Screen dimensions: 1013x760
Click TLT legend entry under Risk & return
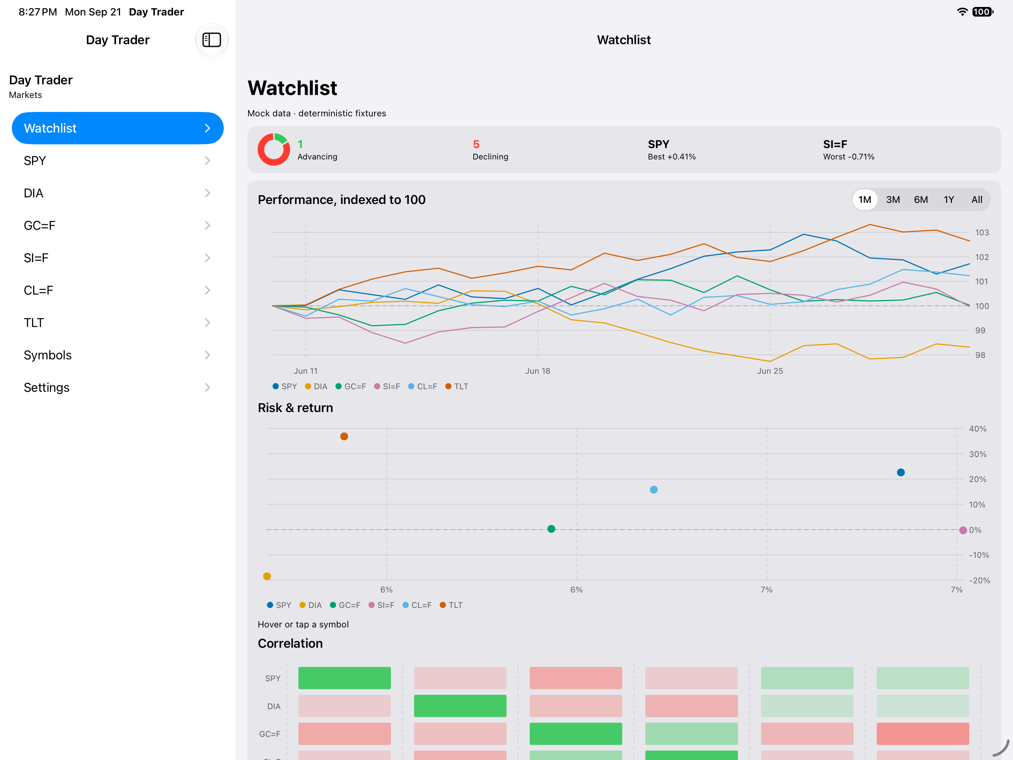(451, 605)
